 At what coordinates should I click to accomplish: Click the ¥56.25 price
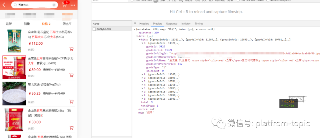34,93
